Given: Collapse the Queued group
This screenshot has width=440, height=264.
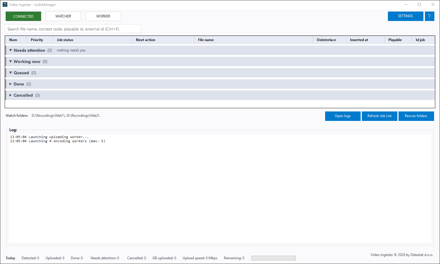Looking at the screenshot, I should click(11, 73).
